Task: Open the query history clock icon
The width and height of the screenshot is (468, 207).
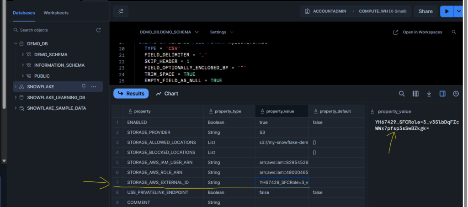Action: (456, 94)
